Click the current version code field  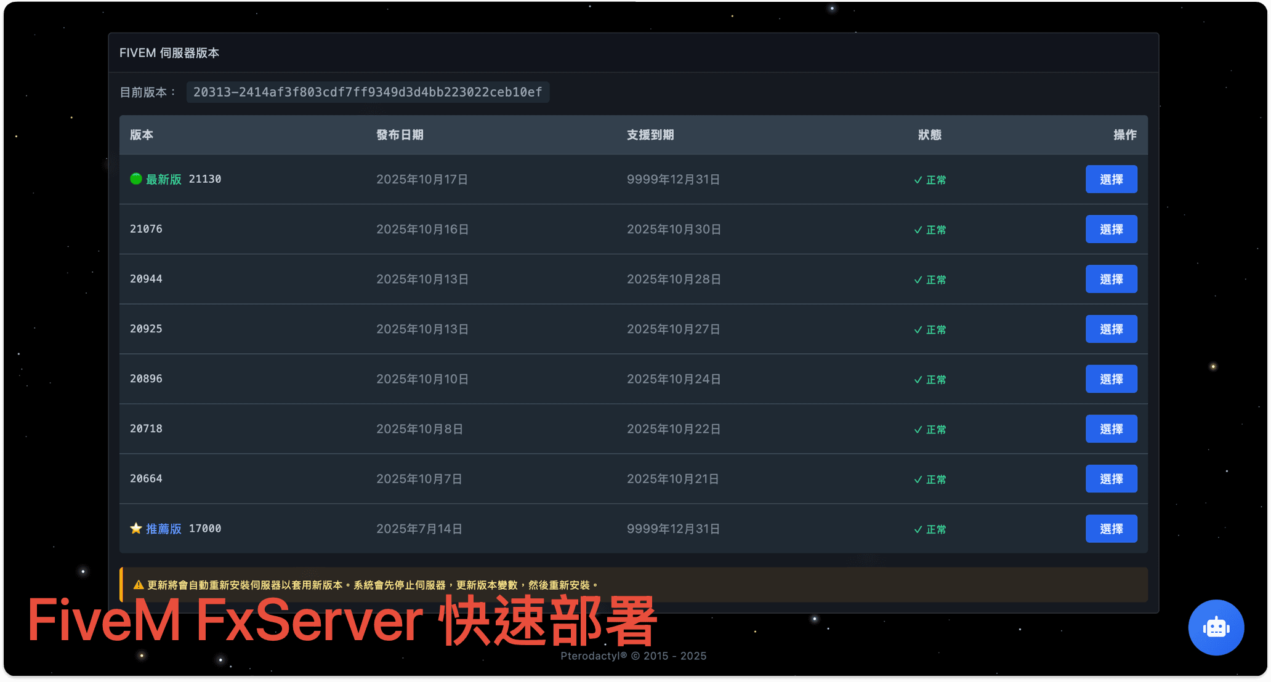pyautogui.click(x=366, y=92)
